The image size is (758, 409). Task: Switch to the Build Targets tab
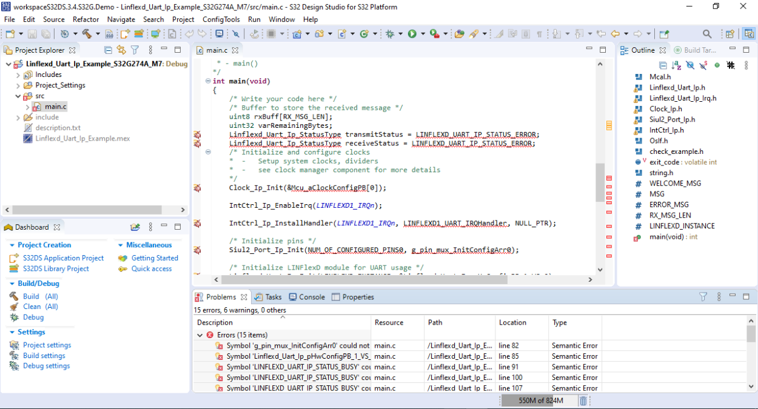tap(695, 50)
